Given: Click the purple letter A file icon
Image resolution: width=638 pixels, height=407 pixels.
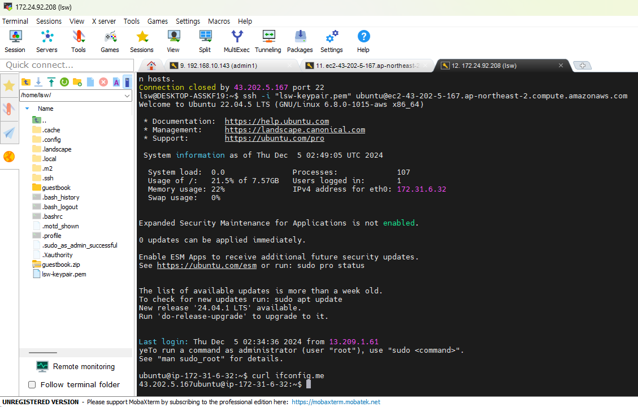Looking at the screenshot, I should click(x=116, y=82).
